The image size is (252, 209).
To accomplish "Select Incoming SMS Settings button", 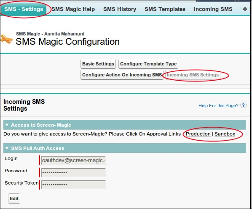I will tap(193, 75).
